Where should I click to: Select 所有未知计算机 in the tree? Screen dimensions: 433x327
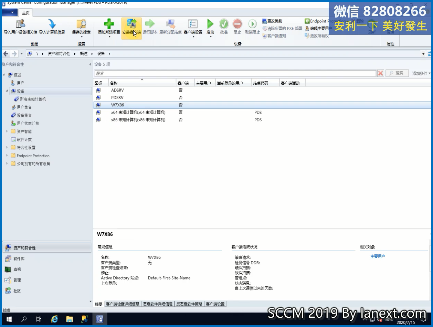(33, 99)
